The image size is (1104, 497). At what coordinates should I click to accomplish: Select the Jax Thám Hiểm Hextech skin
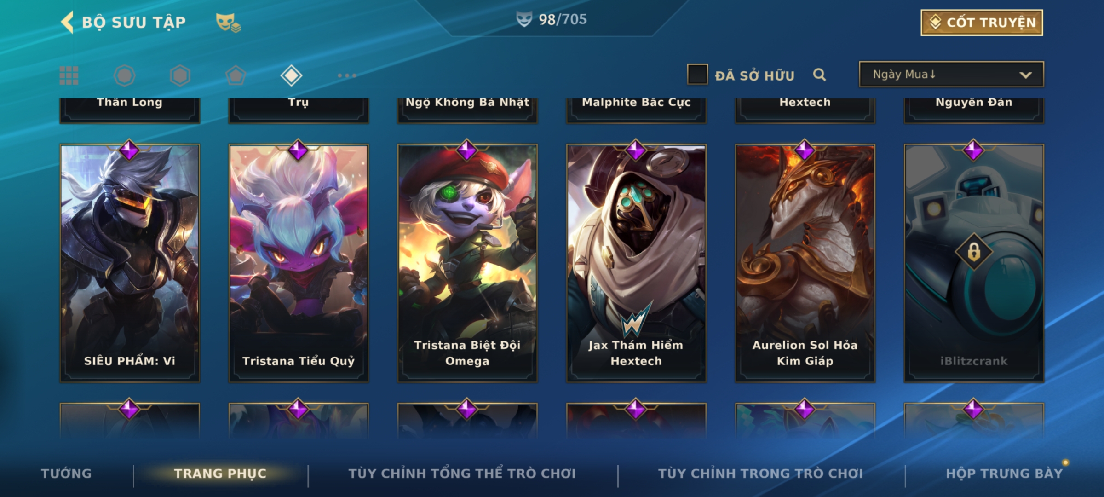click(636, 263)
